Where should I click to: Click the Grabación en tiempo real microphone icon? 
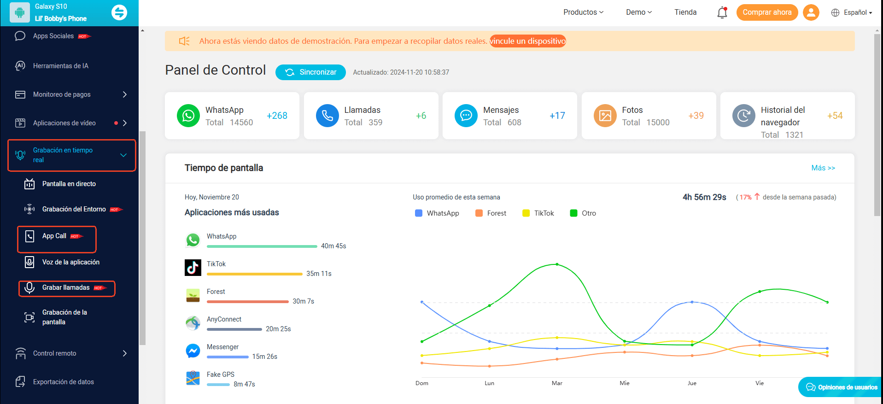(x=20, y=155)
